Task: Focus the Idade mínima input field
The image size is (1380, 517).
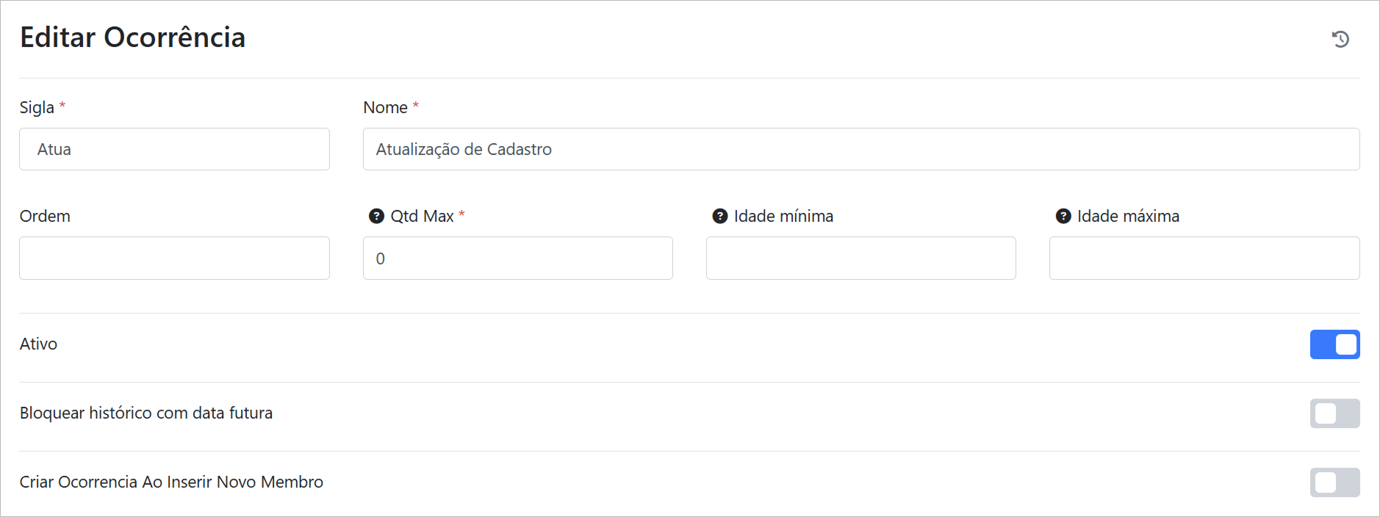Action: coord(860,258)
